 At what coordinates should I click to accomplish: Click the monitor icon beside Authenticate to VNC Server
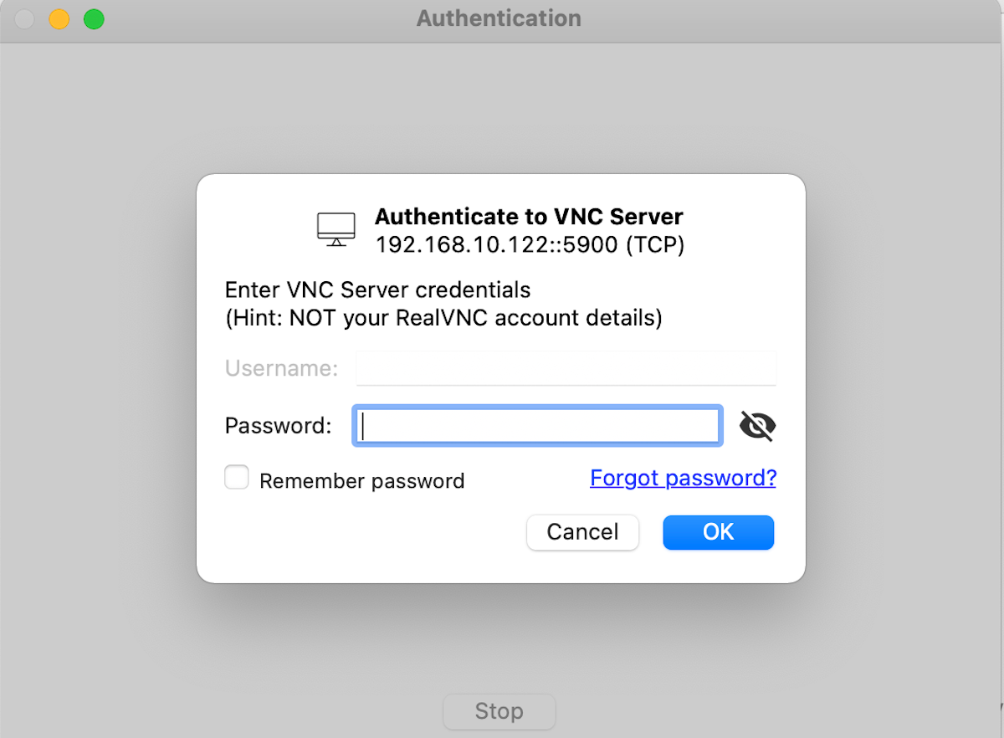pos(336,228)
